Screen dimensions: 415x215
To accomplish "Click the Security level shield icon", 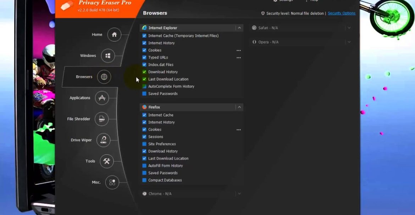I will coord(263,13).
